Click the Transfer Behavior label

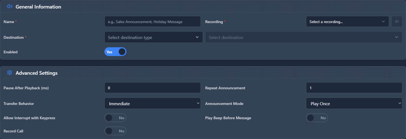[x=19, y=104]
